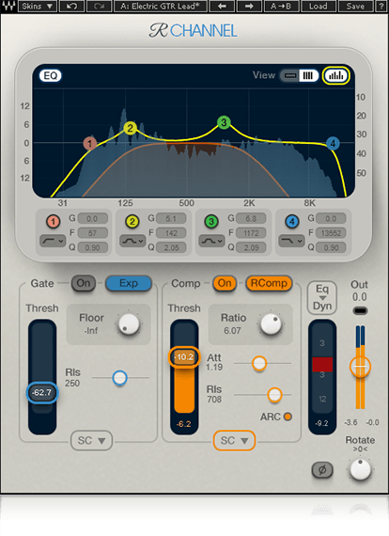This screenshot has height=536, width=389.
Task: Click the Out value 0.0
Action: point(360,297)
